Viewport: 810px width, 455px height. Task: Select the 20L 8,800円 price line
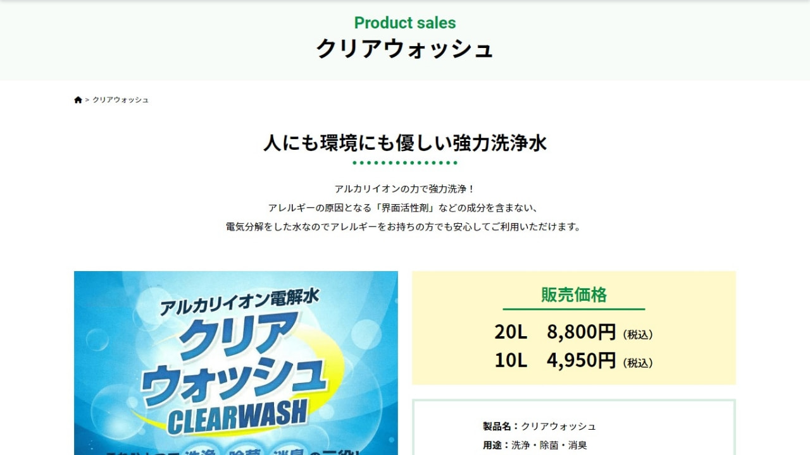pyautogui.click(x=574, y=332)
